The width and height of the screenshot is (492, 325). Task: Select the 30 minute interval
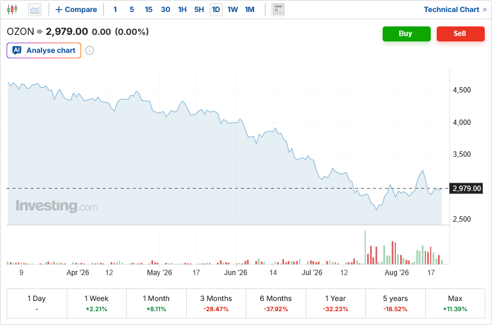click(165, 10)
